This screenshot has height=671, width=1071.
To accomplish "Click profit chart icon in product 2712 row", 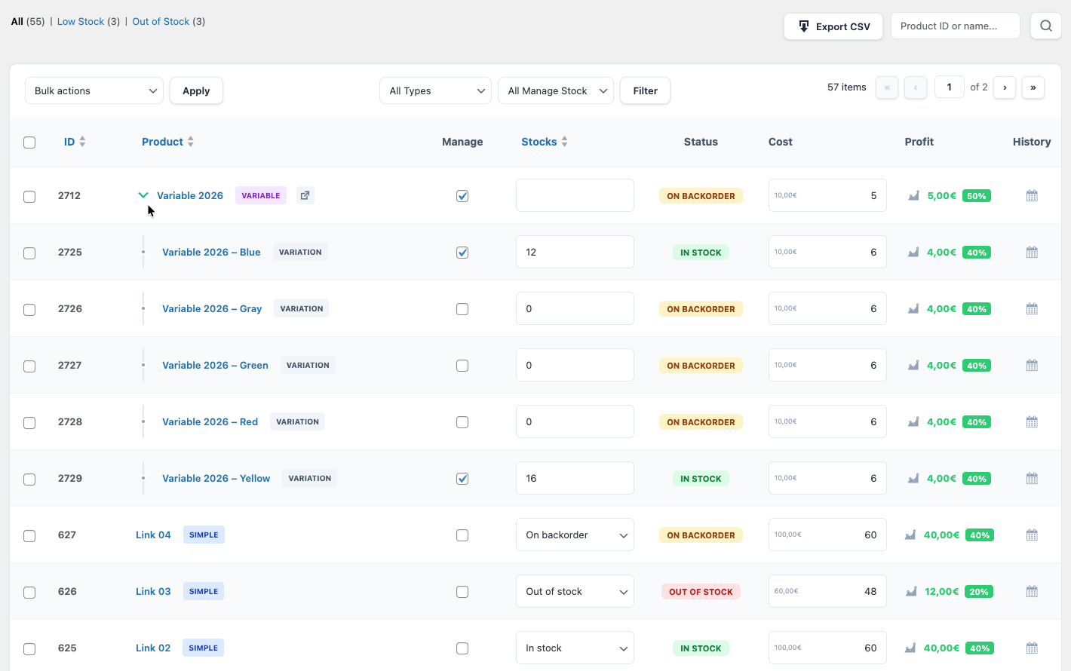I will coord(913,196).
